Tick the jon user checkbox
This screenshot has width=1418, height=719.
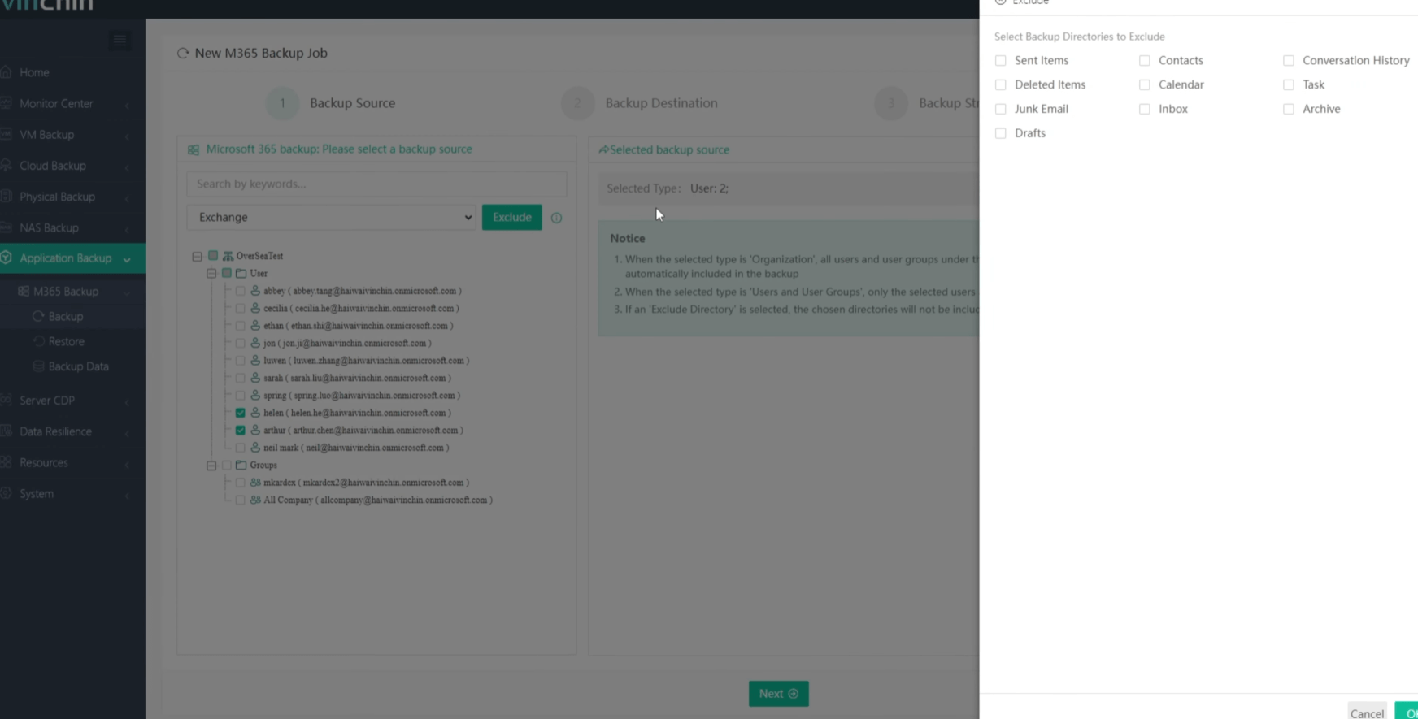tap(240, 344)
